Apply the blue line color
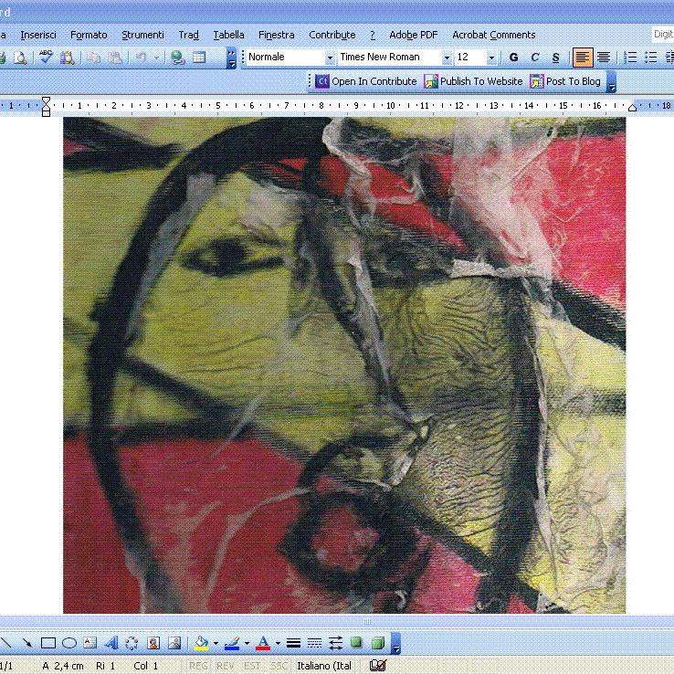Screen dimensions: 674x674 (x=232, y=643)
